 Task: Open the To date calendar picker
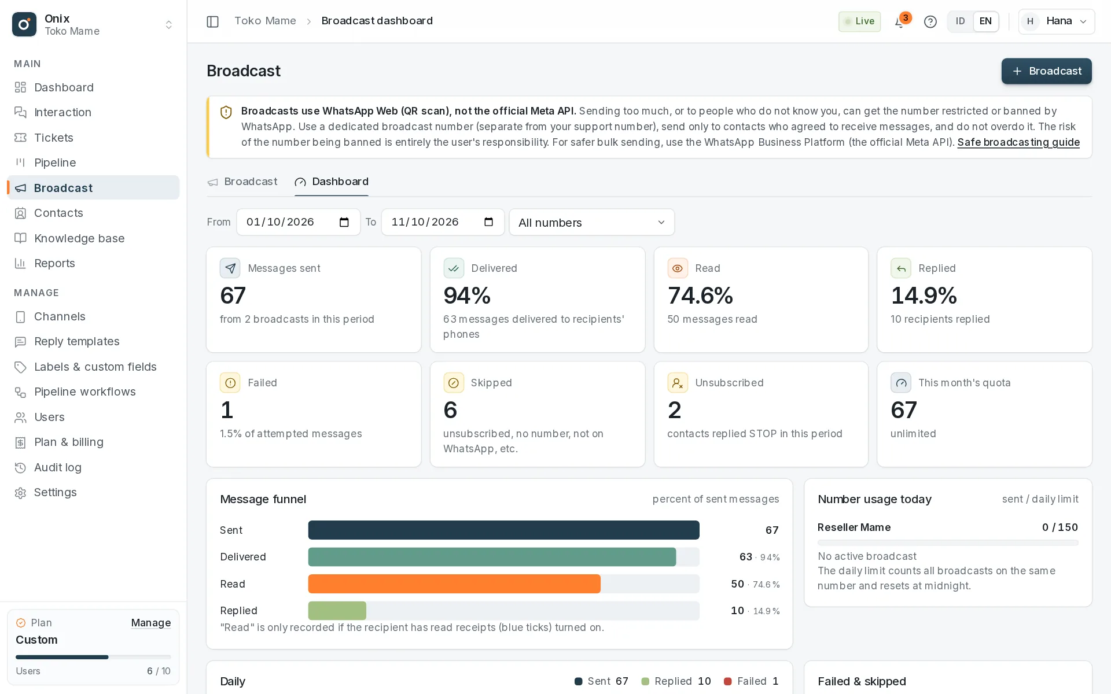pyautogui.click(x=489, y=222)
